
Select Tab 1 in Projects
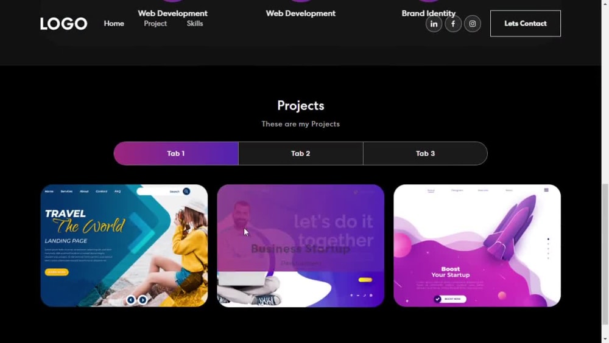click(x=176, y=153)
